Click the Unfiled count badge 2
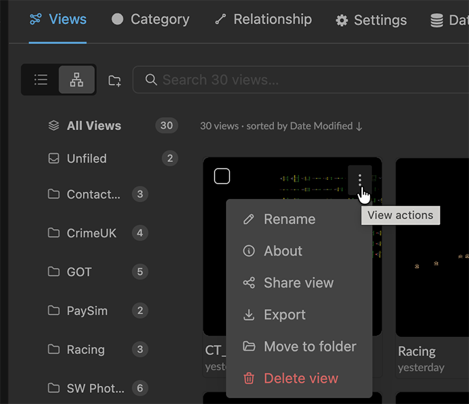Viewport: 469px width, 404px height. [x=170, y=158]
